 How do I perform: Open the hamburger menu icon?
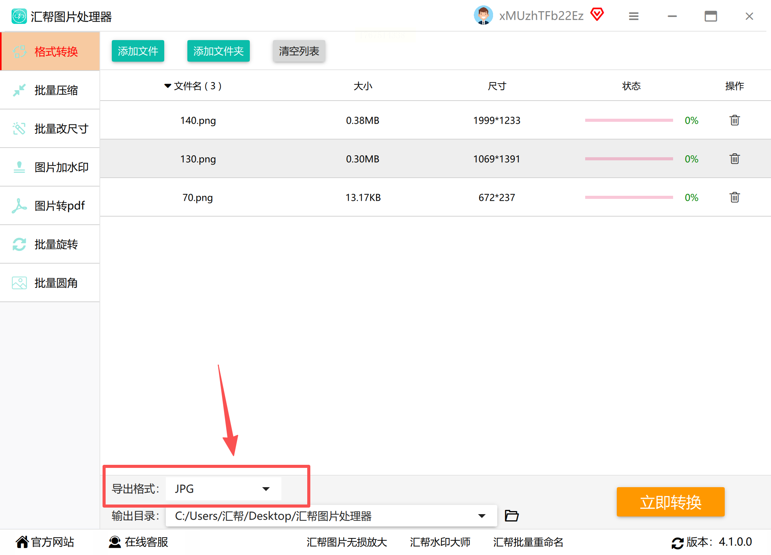pos(633,16)
